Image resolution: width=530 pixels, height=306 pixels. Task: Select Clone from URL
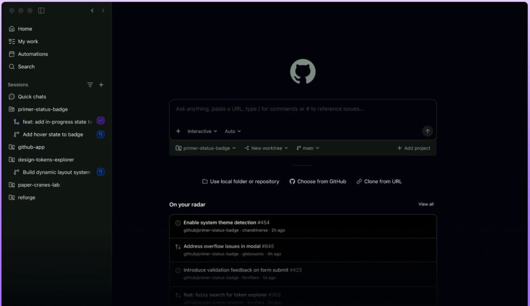379,181
